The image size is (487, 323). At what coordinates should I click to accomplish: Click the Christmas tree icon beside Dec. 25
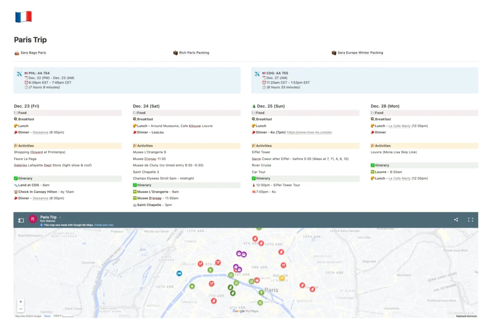click(254, 106)
